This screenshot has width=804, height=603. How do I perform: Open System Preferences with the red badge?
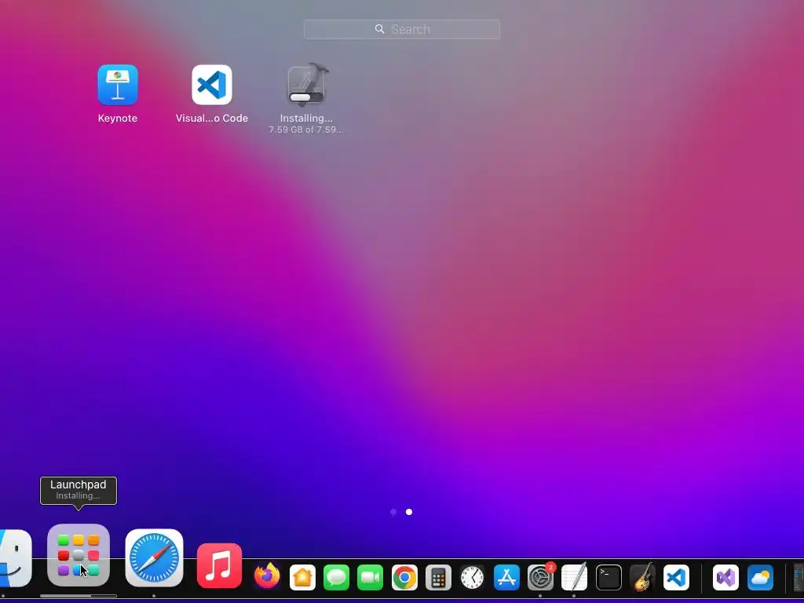541,577
